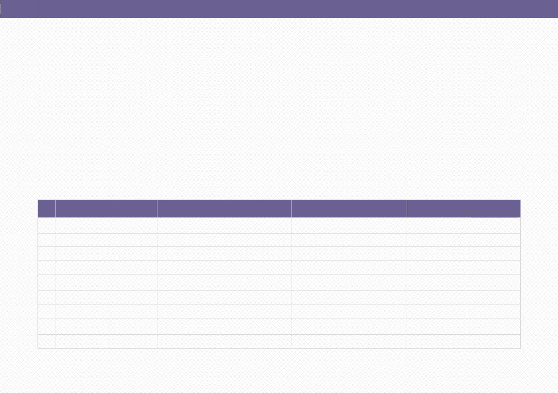Click the narrow first purple header cell
Viewport: 558px width, 393px height.
pos(46,208)
